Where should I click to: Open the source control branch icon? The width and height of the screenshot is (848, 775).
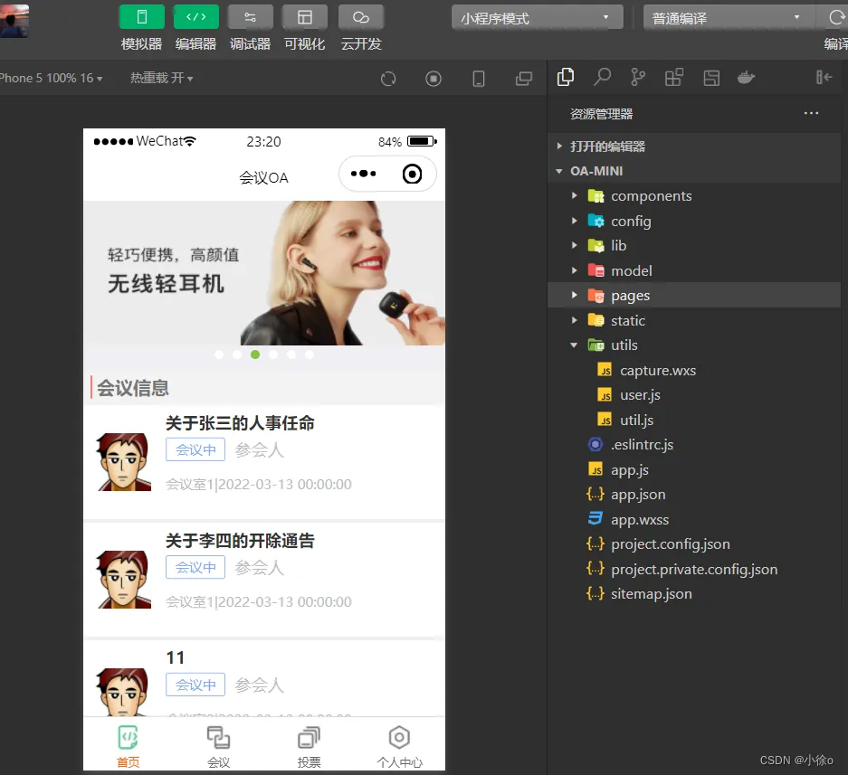tap(638, 77)
